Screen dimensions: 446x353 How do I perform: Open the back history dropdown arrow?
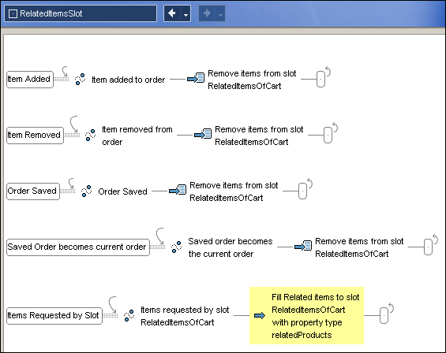[186, 14]
